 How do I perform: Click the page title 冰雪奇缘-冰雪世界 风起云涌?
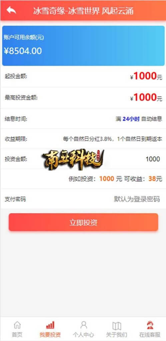(83, 11)
